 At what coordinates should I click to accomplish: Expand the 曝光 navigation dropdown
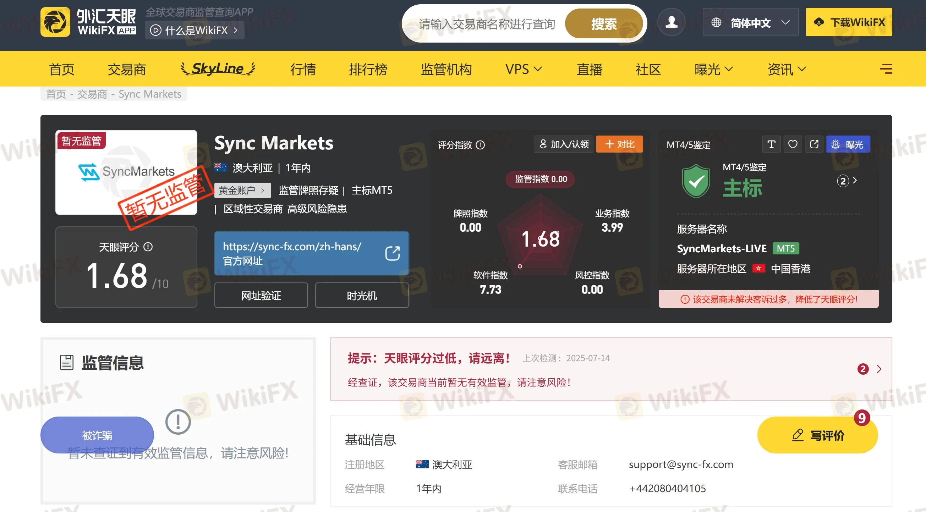[713, 69]
